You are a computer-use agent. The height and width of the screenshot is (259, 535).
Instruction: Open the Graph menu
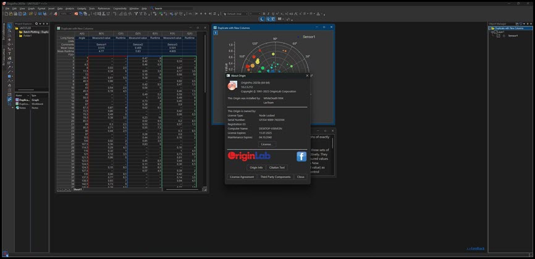[32, 8]
